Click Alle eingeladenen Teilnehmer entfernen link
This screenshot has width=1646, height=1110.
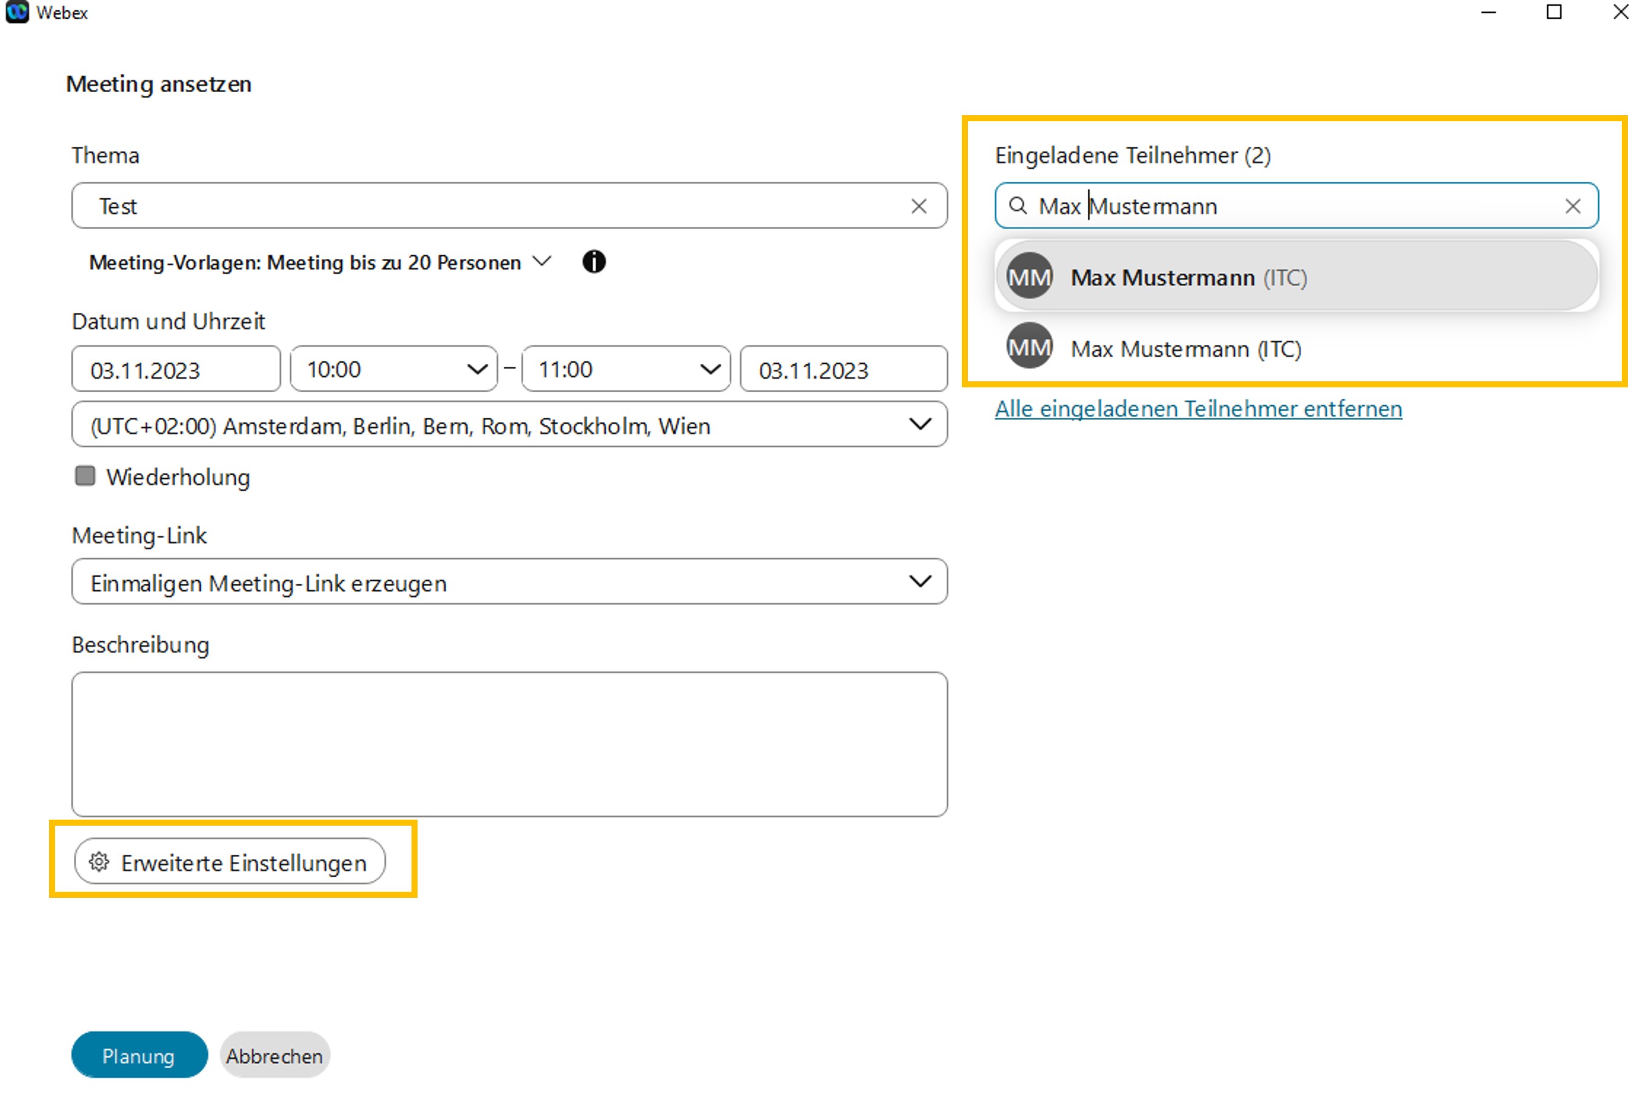coord(1198,409)
